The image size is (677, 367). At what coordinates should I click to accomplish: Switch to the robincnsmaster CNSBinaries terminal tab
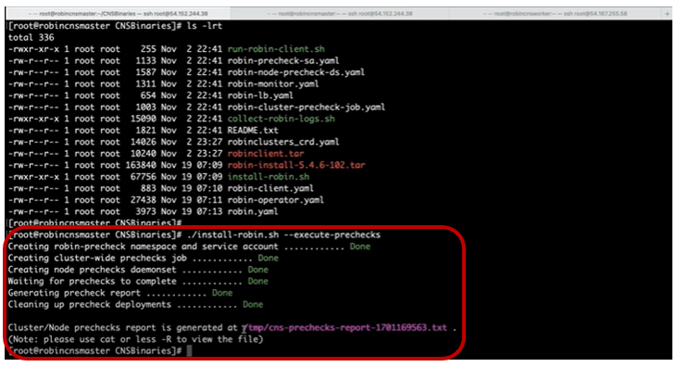[118, 13]
